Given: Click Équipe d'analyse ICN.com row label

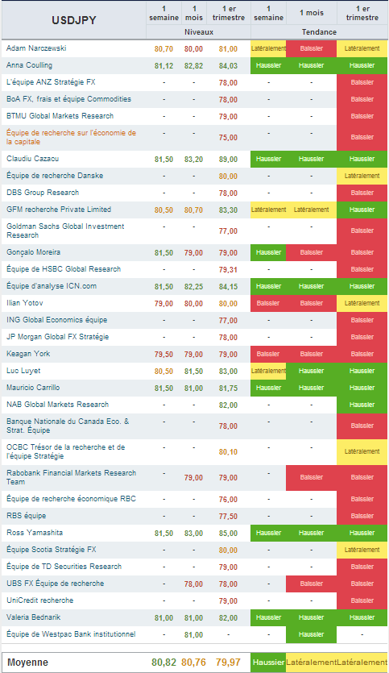Looking at the screenshot, I should [52, 286].
